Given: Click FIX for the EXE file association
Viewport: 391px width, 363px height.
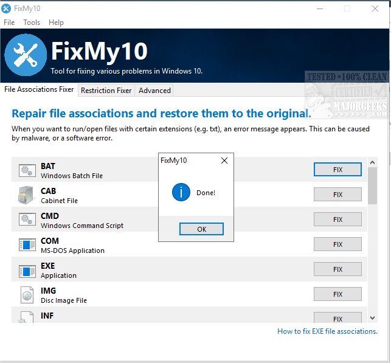Looking at the screenshot, I should (x=337, y=269).
